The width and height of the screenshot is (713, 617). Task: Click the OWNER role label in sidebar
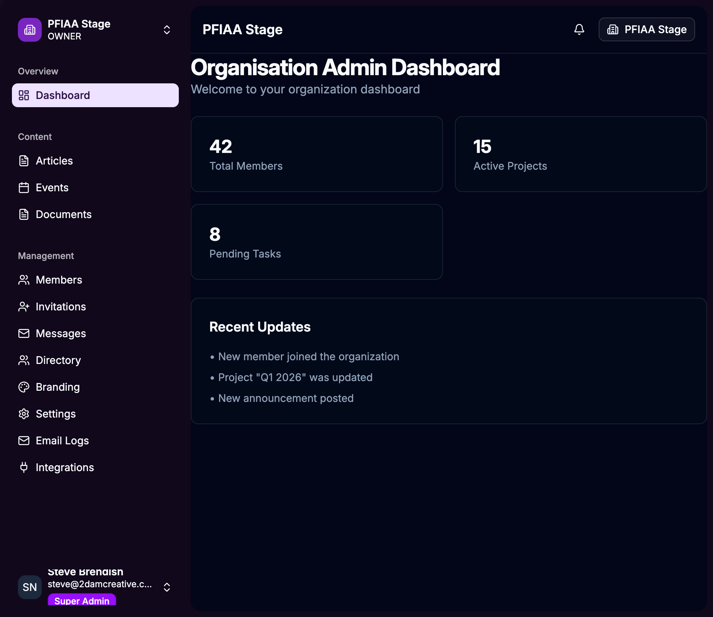click(x=64, y=36)
